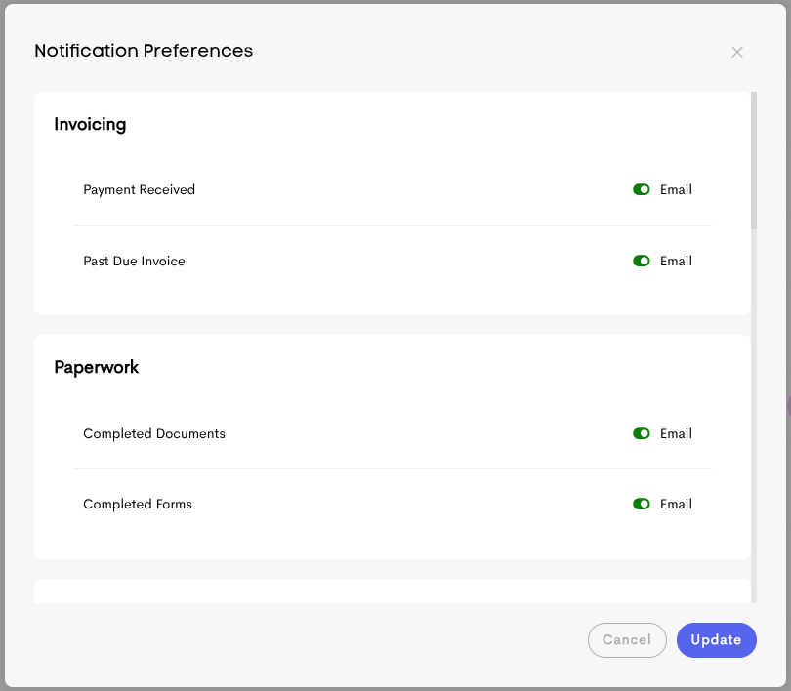This screenshot has height=691, width=791.
Task: Click the Paperwork section heading
Action: (x=97, y=367)
